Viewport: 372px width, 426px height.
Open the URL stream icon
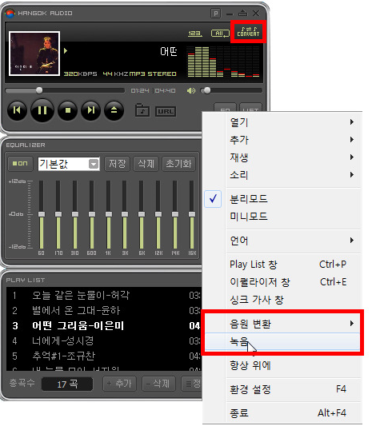(x=166, y=111)
